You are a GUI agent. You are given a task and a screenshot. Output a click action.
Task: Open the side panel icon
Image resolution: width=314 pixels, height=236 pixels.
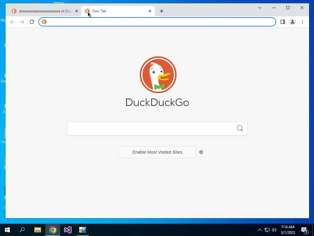click(x=282, y=22)
